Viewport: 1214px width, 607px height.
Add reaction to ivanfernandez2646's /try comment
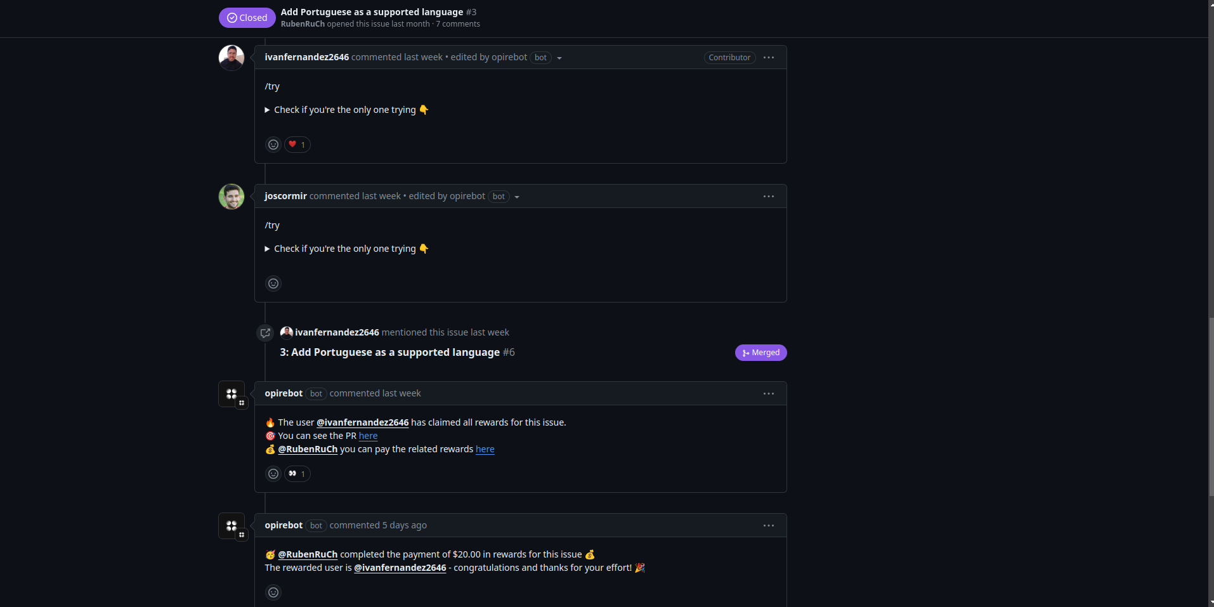coord(273,145)
